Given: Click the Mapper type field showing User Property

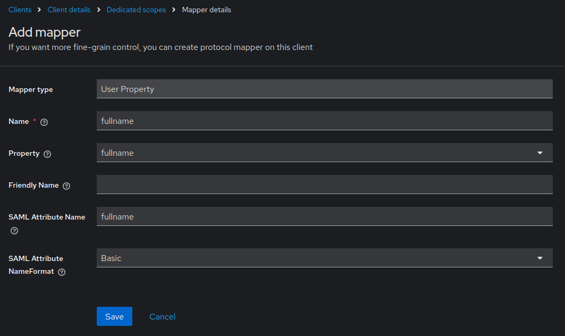Looking at the screenshot, I should (324, 89).
